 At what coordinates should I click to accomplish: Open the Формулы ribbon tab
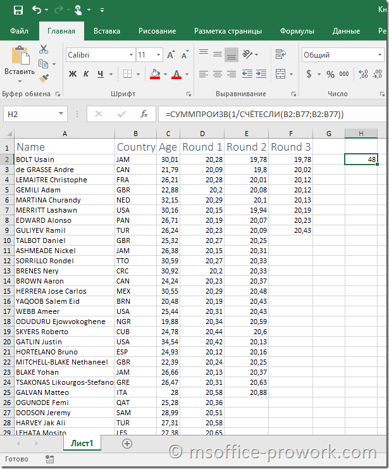click(x=297, y=31)
